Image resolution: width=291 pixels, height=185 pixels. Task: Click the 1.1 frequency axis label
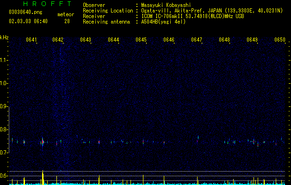point(4,60)
